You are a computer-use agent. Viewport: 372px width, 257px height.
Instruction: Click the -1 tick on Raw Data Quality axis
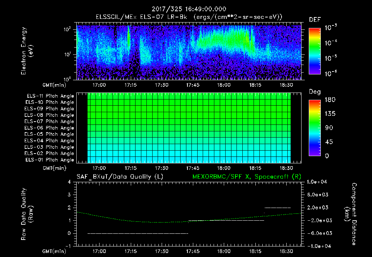[68, 246]
